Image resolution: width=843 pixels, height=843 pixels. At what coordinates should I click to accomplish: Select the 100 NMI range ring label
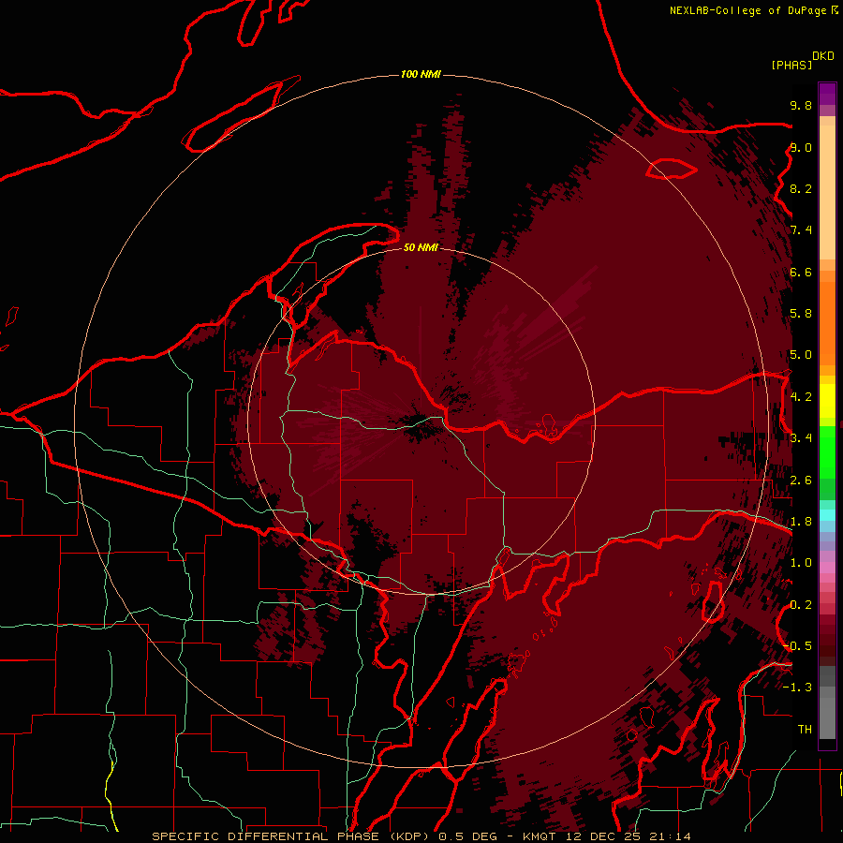click(421, 74)
